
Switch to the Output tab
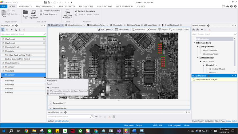[x=51, y=121]
